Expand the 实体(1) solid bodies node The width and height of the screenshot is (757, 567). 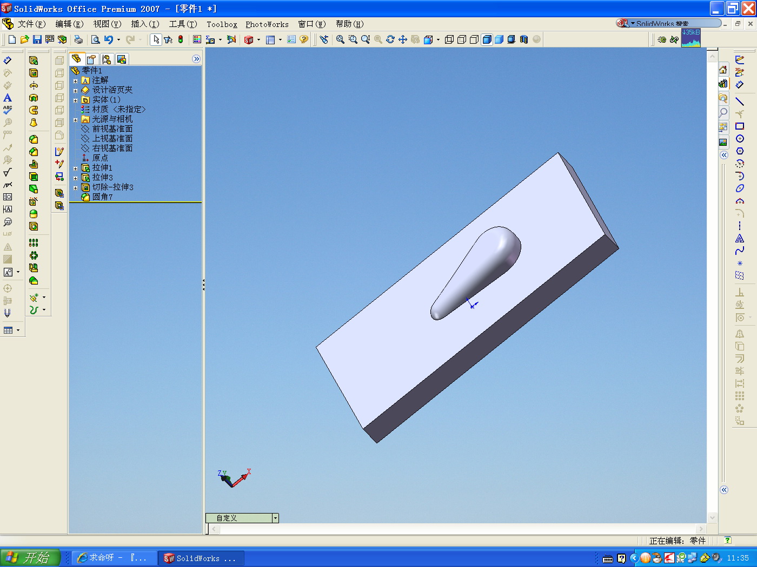tap(76, 100)
